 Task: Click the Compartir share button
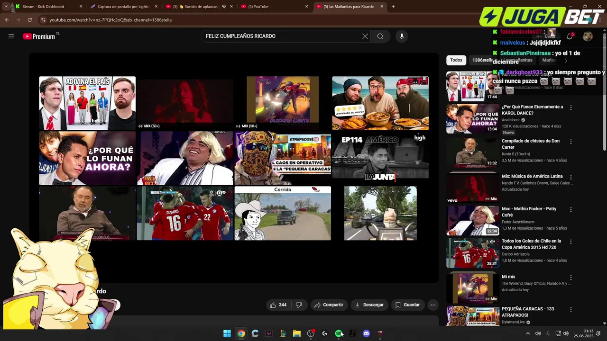click(329, 305)
